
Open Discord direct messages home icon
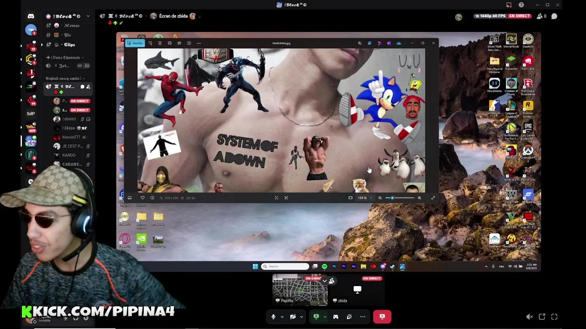(31, 16)
